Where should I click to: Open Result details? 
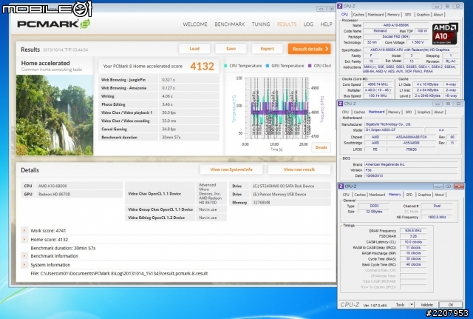[309, 49]
